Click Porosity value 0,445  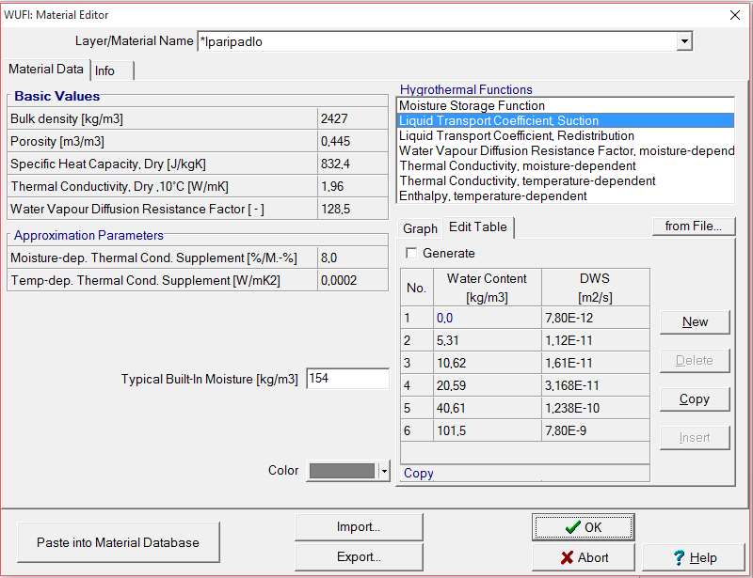click(352, 141)
